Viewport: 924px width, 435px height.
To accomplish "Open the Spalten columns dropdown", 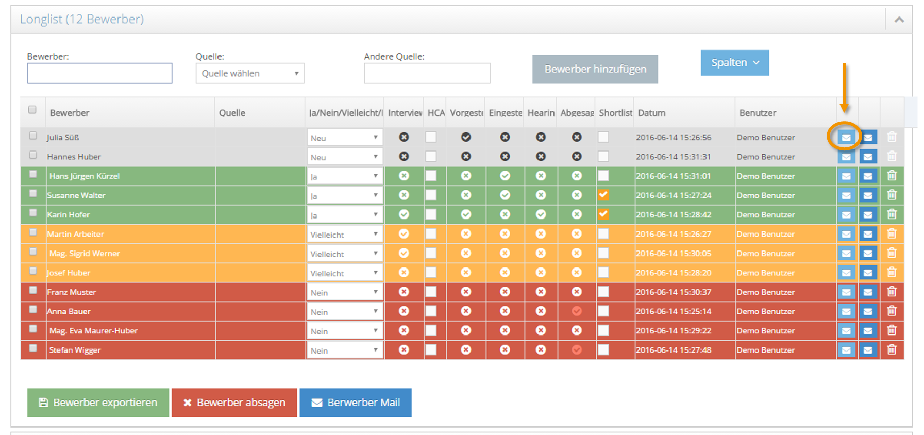I will pyautogui.click(x=735, y=63).
